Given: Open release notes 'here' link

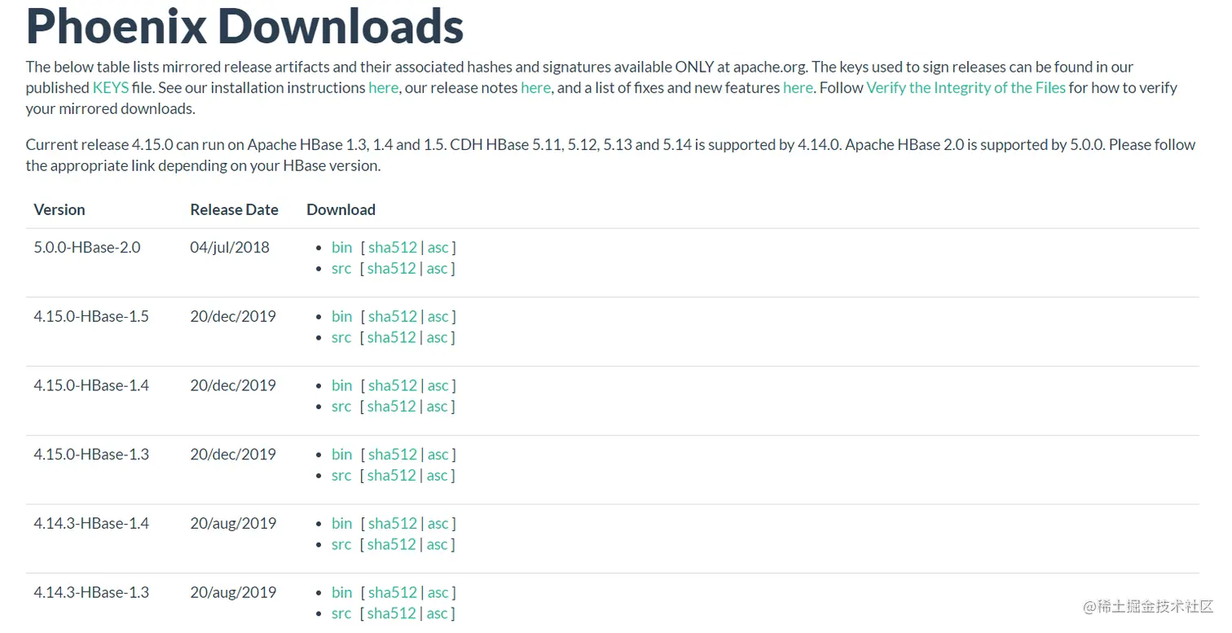Looking at the screenshot, I should click(x=535, y=87).
